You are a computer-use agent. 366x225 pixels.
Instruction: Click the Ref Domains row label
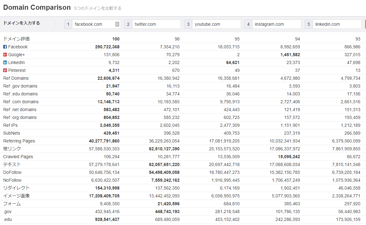coord(16,78)
